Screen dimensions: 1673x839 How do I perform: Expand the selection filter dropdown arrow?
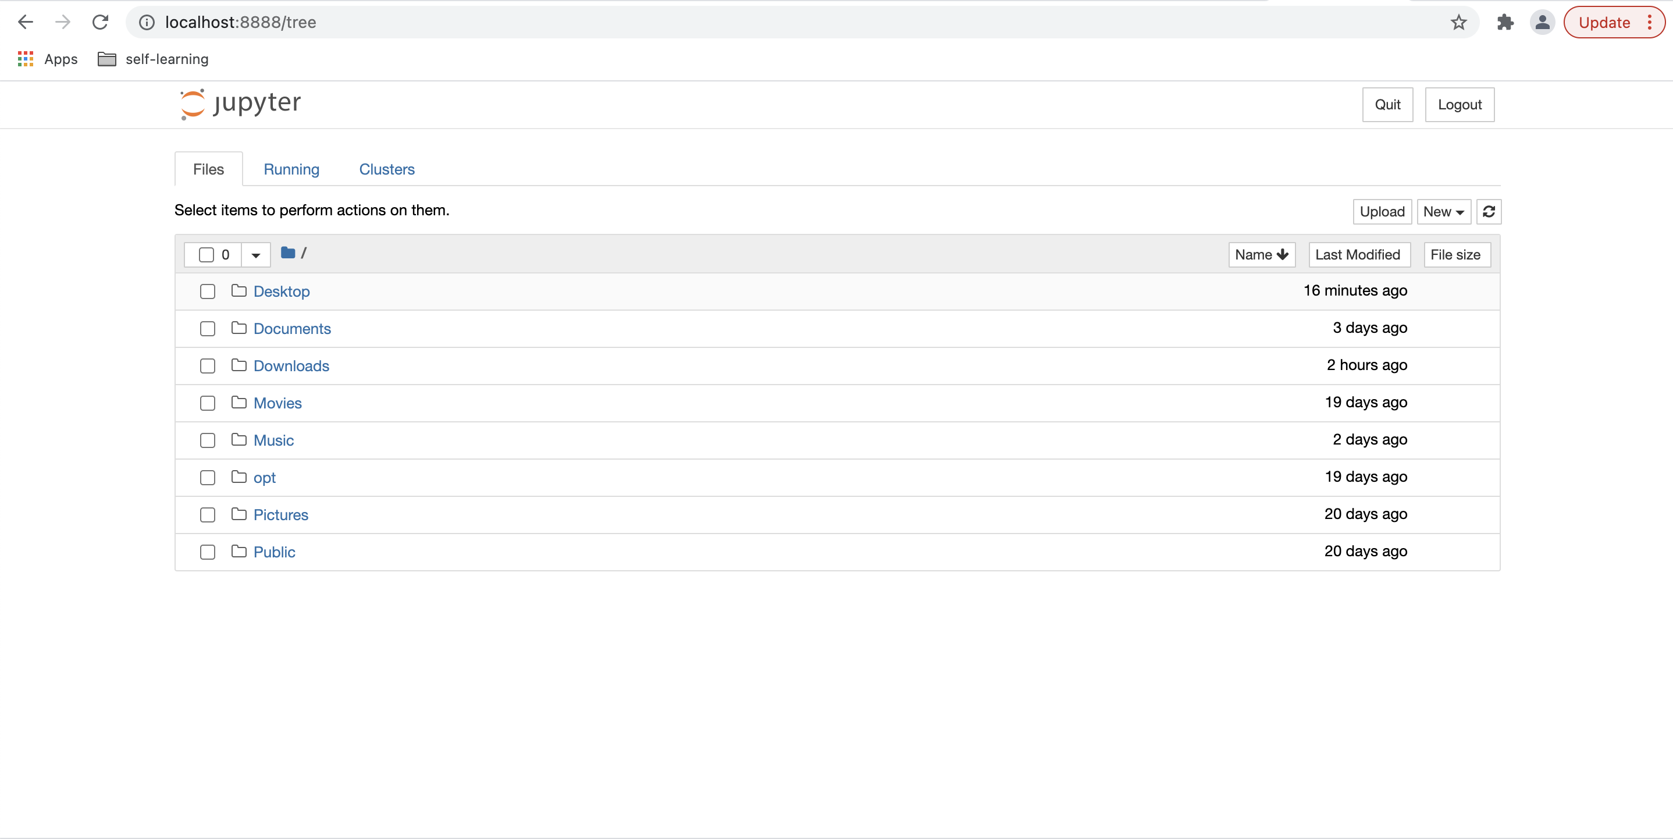(256, 255)
